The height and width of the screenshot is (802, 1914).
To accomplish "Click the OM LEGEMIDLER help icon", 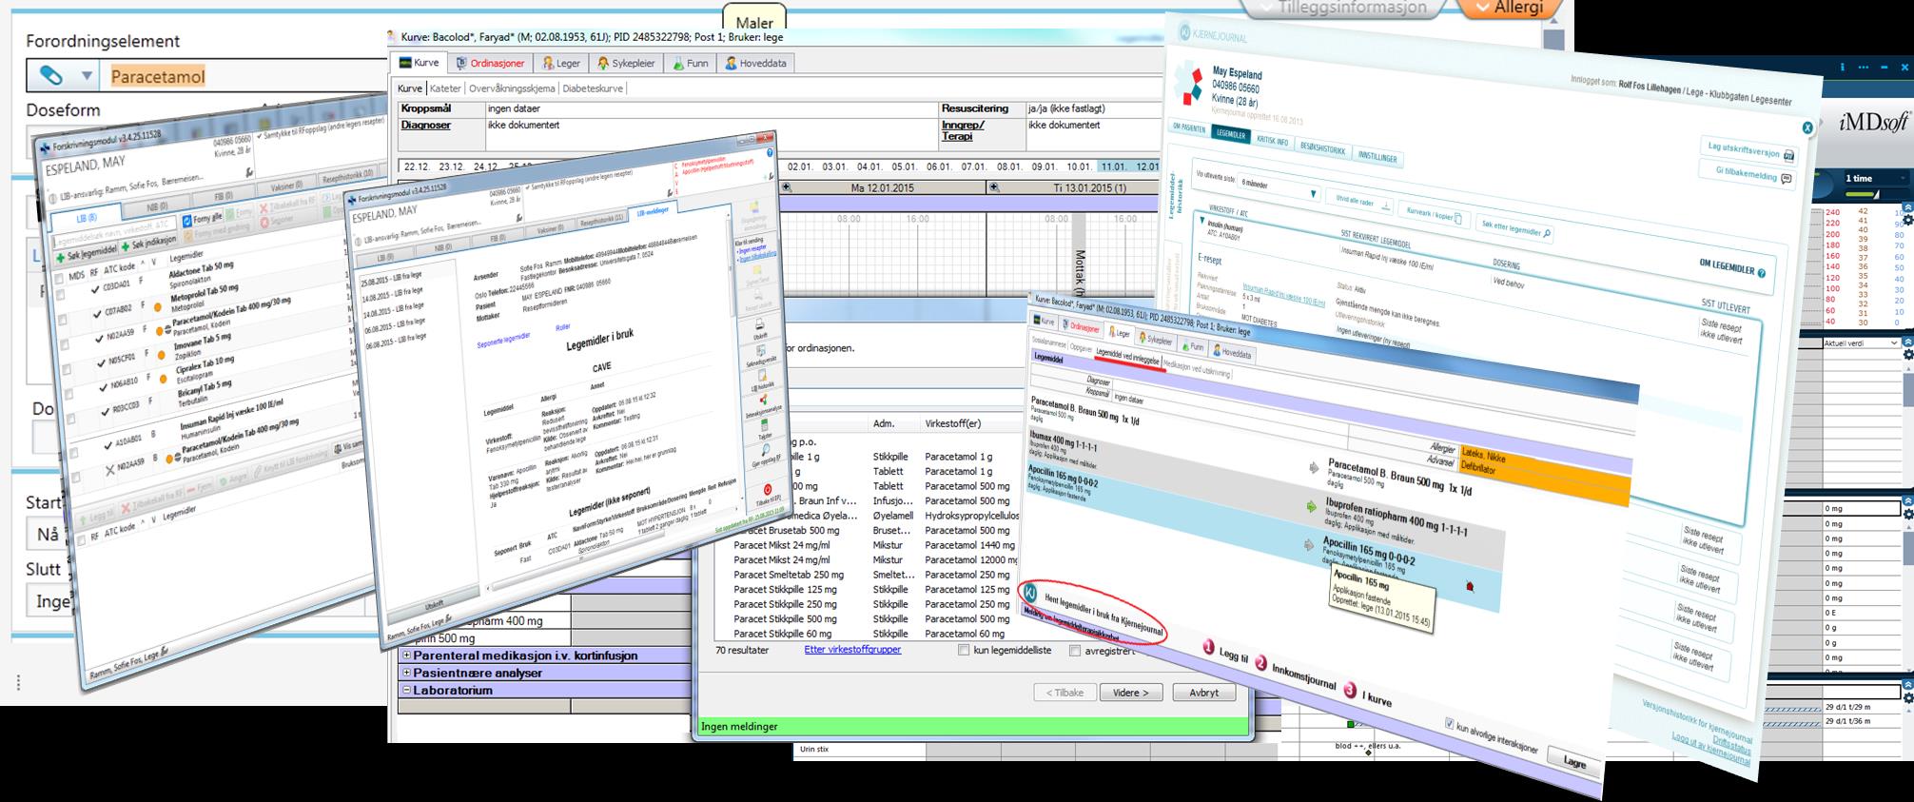I will [x=1761, y=273].
